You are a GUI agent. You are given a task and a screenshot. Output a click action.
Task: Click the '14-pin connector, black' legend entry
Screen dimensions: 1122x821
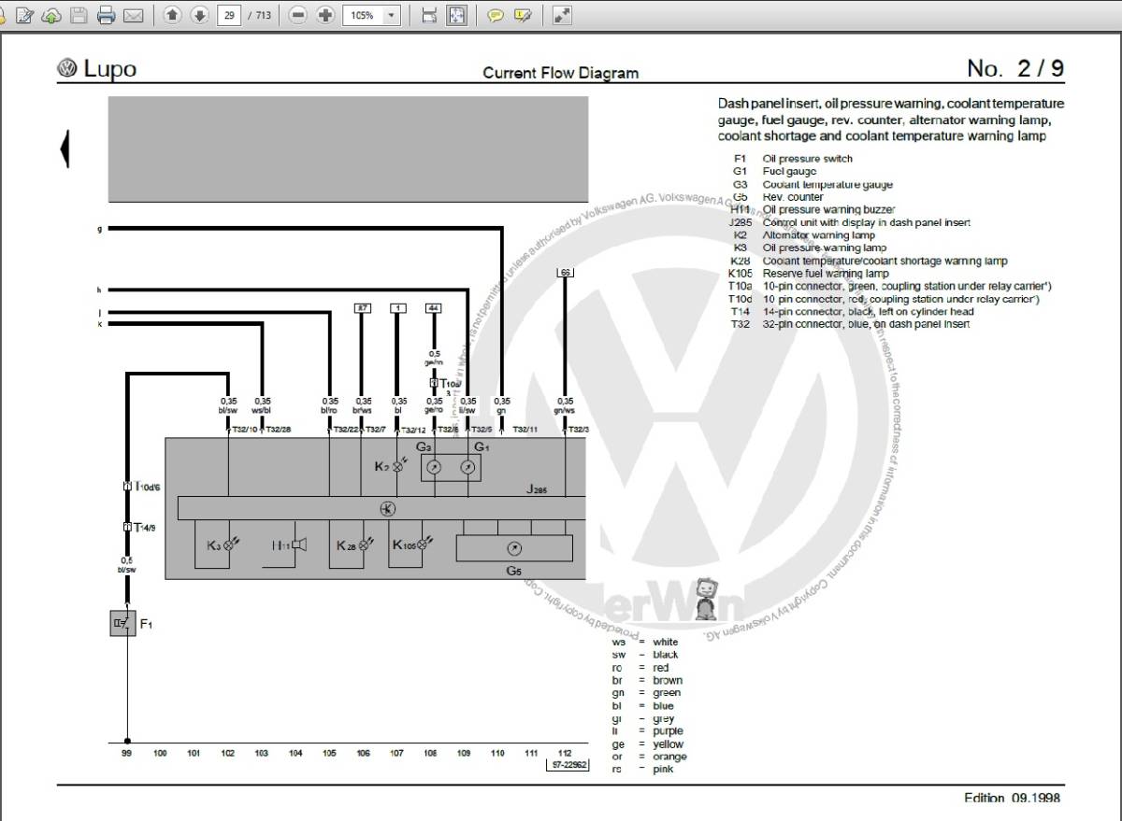click(x=869, y=312)
